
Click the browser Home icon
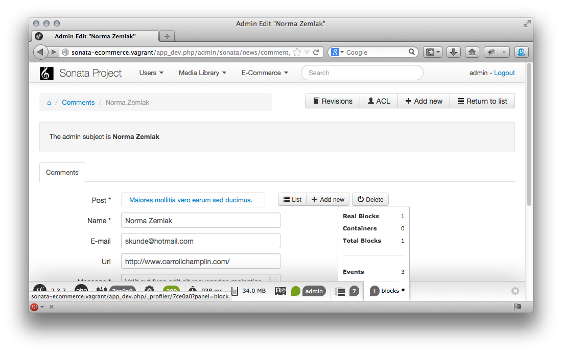[472, 52]
